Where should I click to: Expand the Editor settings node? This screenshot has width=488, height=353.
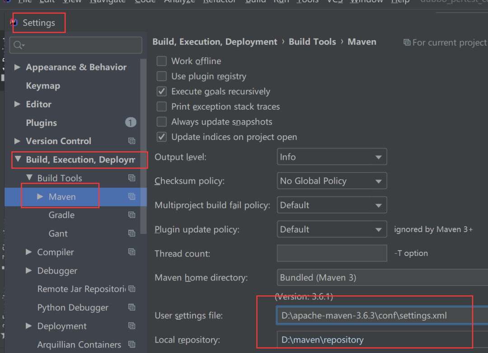18,104
